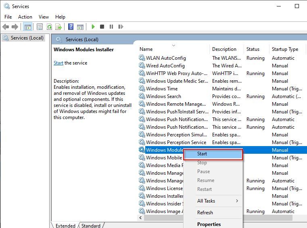
Task: Click the Pause Service toolbar icon
Action: pyautogui.click(x=111, y=27)
